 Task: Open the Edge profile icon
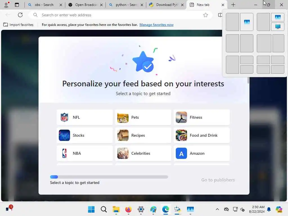click(x=6, y=4)
